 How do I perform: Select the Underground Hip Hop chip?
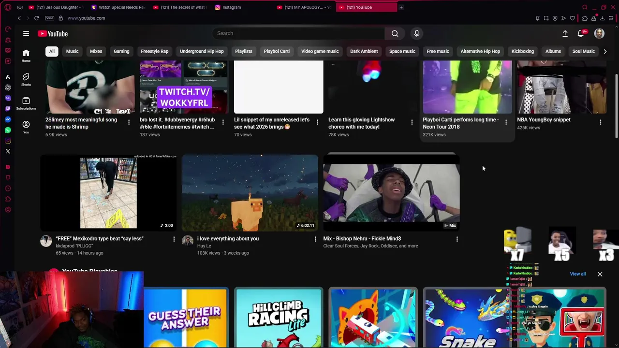(202, 51)
